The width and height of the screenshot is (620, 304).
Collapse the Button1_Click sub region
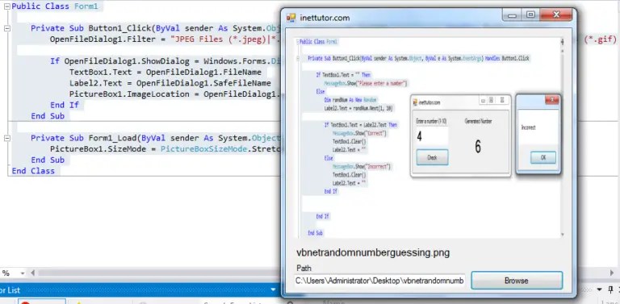[x=6, y=28]
